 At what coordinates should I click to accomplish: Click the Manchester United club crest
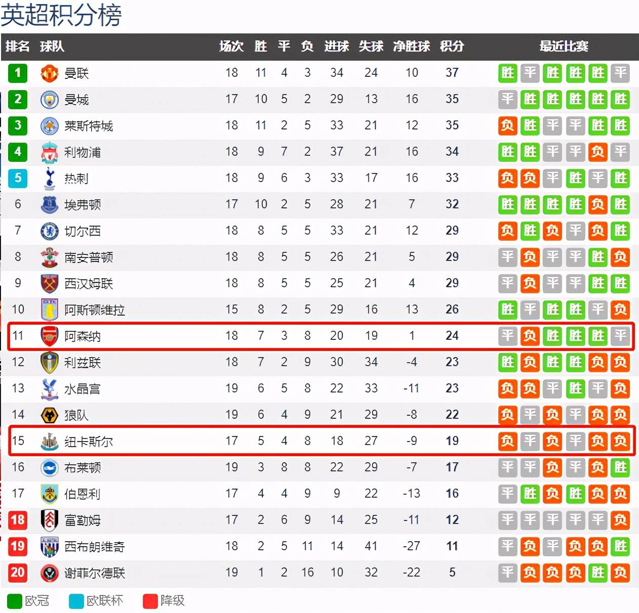coord(49,73)
